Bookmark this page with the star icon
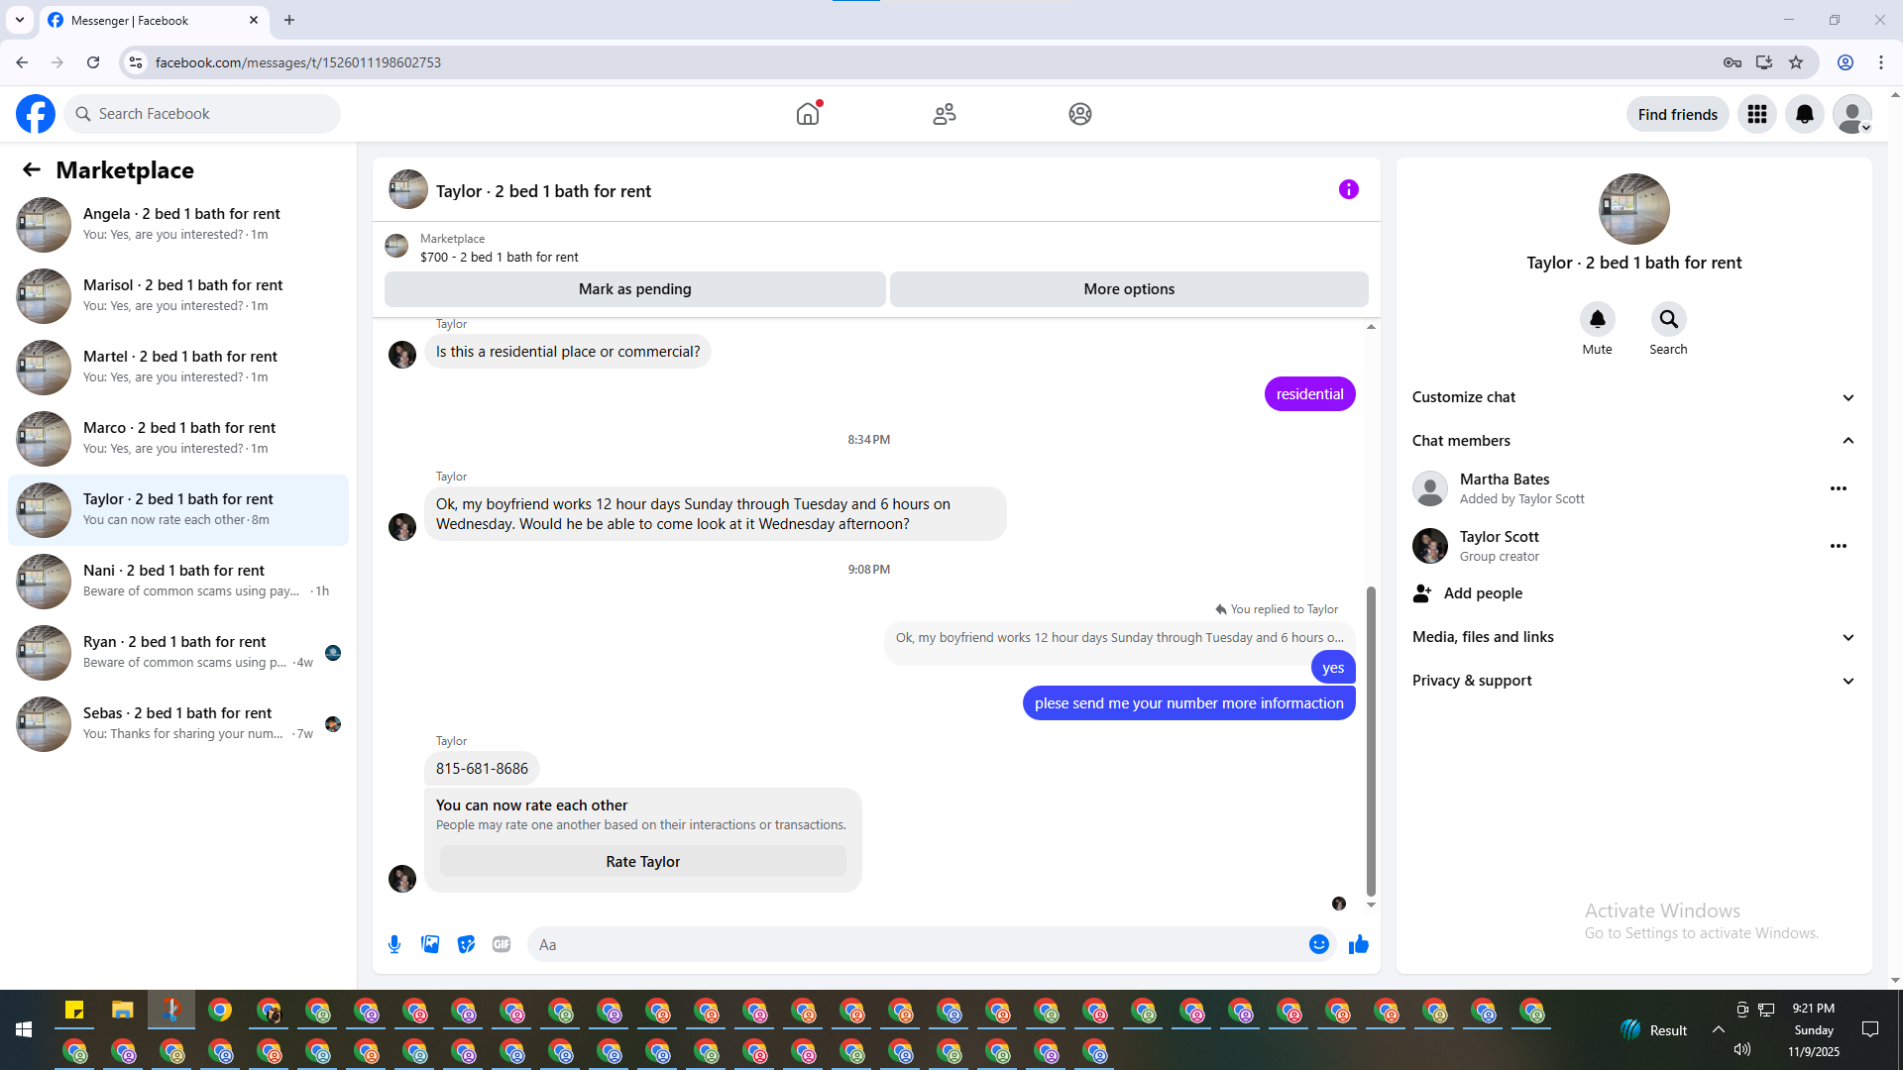Screen dimensions: 1903x1070 click(x=1796, y=62)
